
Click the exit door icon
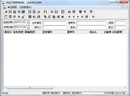(91, 12)
